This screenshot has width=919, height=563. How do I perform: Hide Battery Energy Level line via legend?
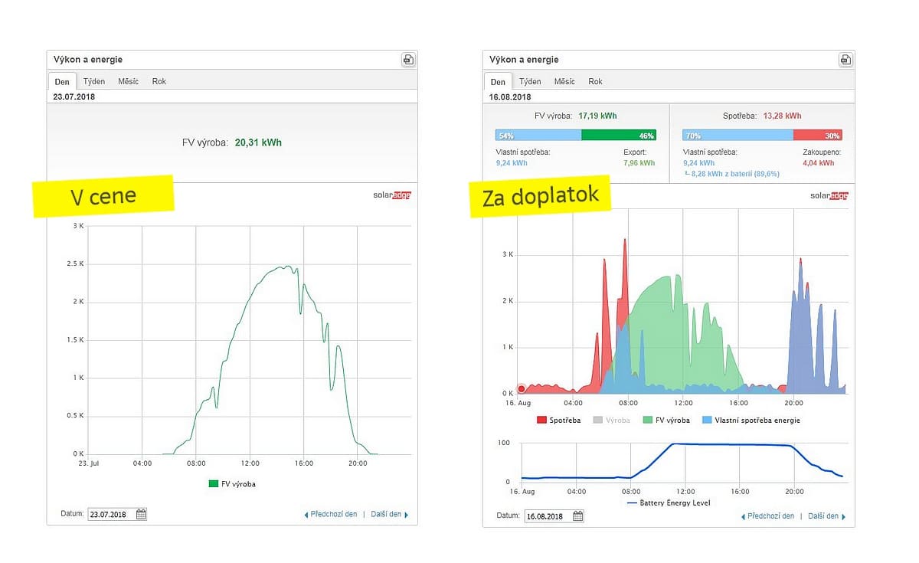coord(669,503)
